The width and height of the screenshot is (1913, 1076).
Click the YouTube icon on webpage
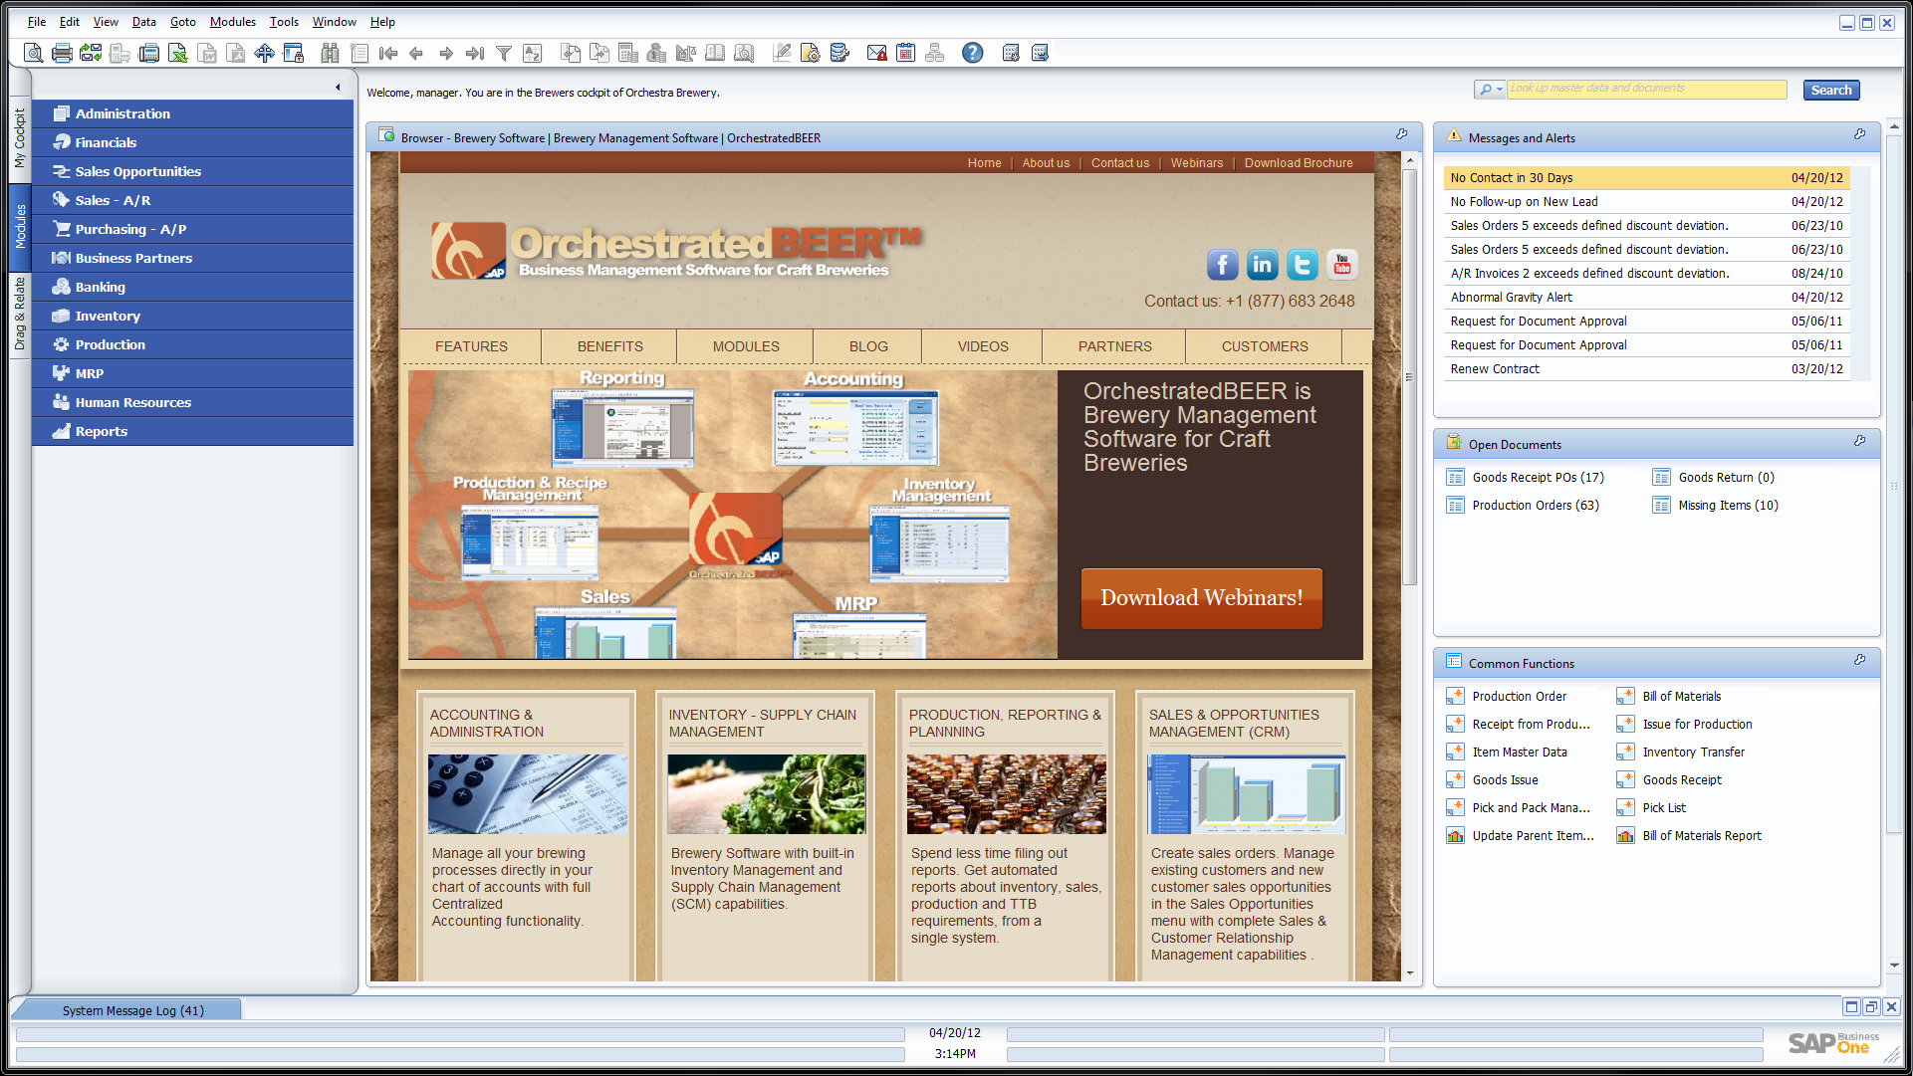[x=1341, y=265]
